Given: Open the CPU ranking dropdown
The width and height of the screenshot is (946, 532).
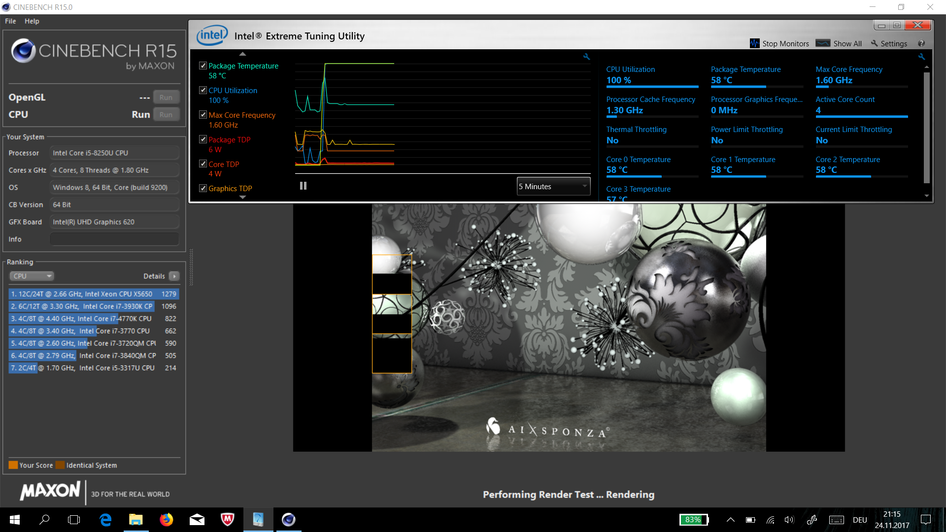Looking at the screenshot, I should coord(32,276).
